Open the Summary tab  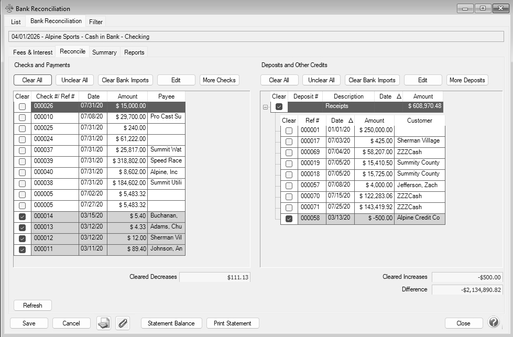104,52
